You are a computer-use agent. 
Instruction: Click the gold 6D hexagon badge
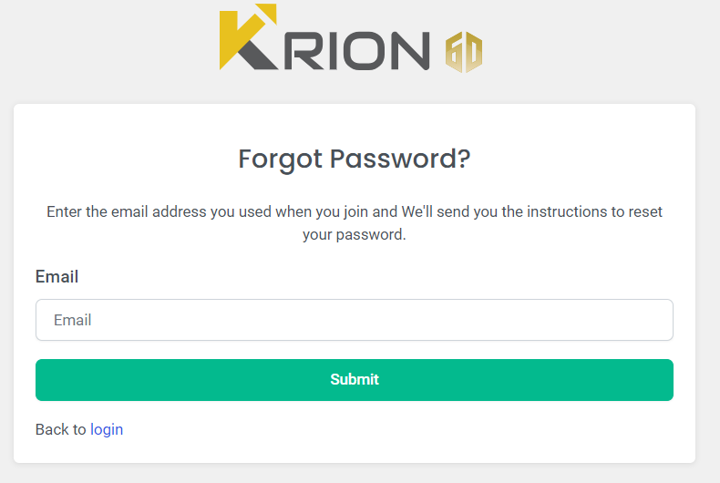463,52
